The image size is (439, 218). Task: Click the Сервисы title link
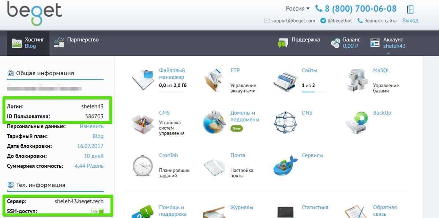click(x=312, y=155)
